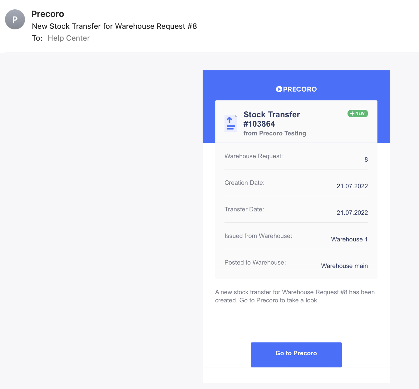Click the Warehouse Request label
The width and height of the screenshot is (419, 389).
coord(254,156)
